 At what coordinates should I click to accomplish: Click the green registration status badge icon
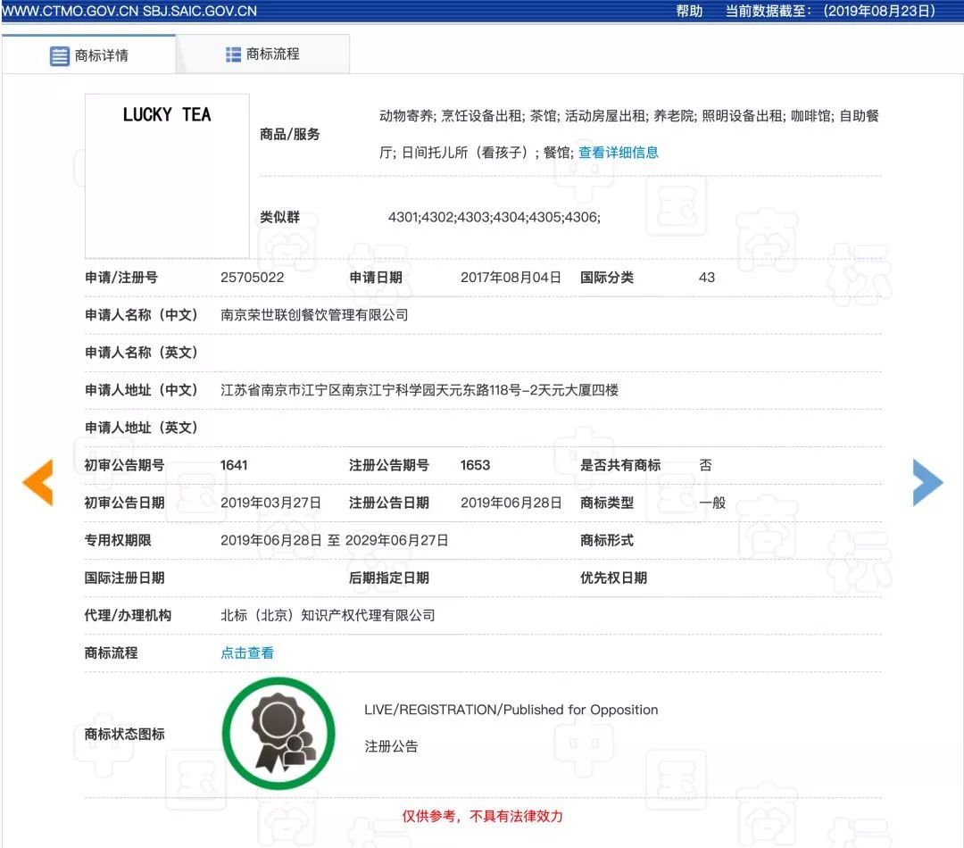coord(278,733)
